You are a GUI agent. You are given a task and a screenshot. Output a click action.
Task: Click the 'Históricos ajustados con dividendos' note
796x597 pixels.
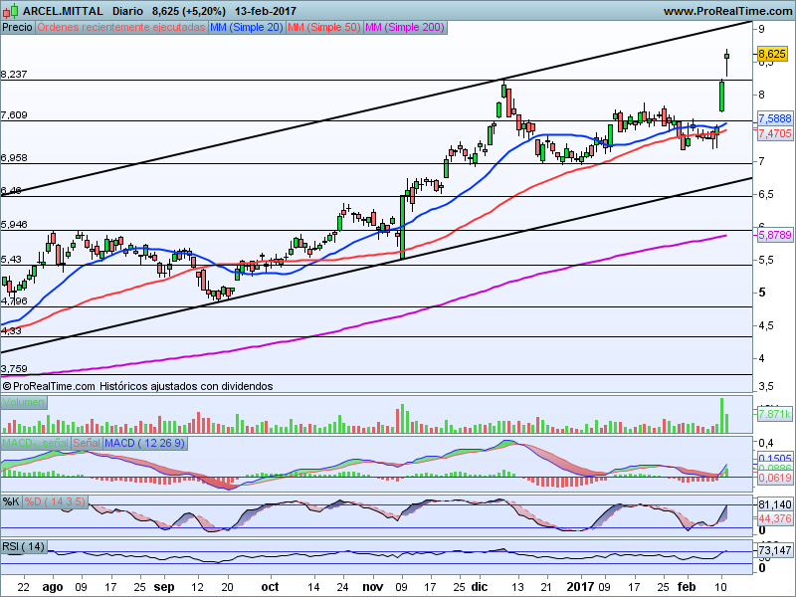pos(186,387)
